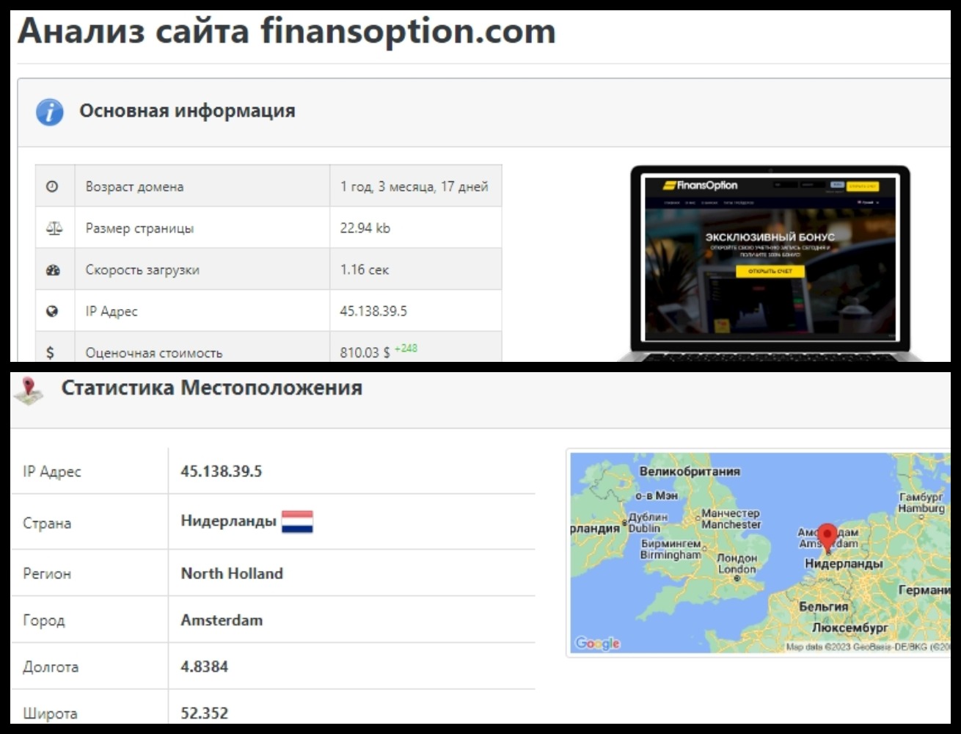This screenshot has height=734, width=961.
Task: Click the Нидерланды country label on the map
Action: click(844, 564)
